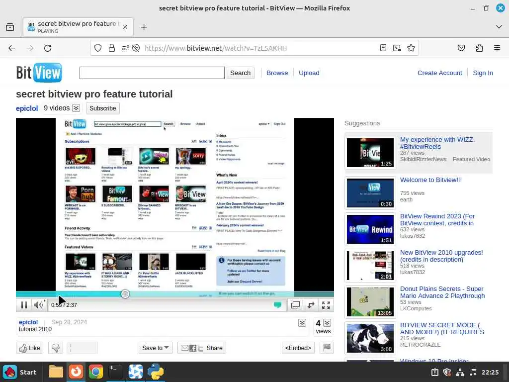This screenshot has height=382, width=509.
Task: Open terminal from the taskbar
Action: [115, 372]
